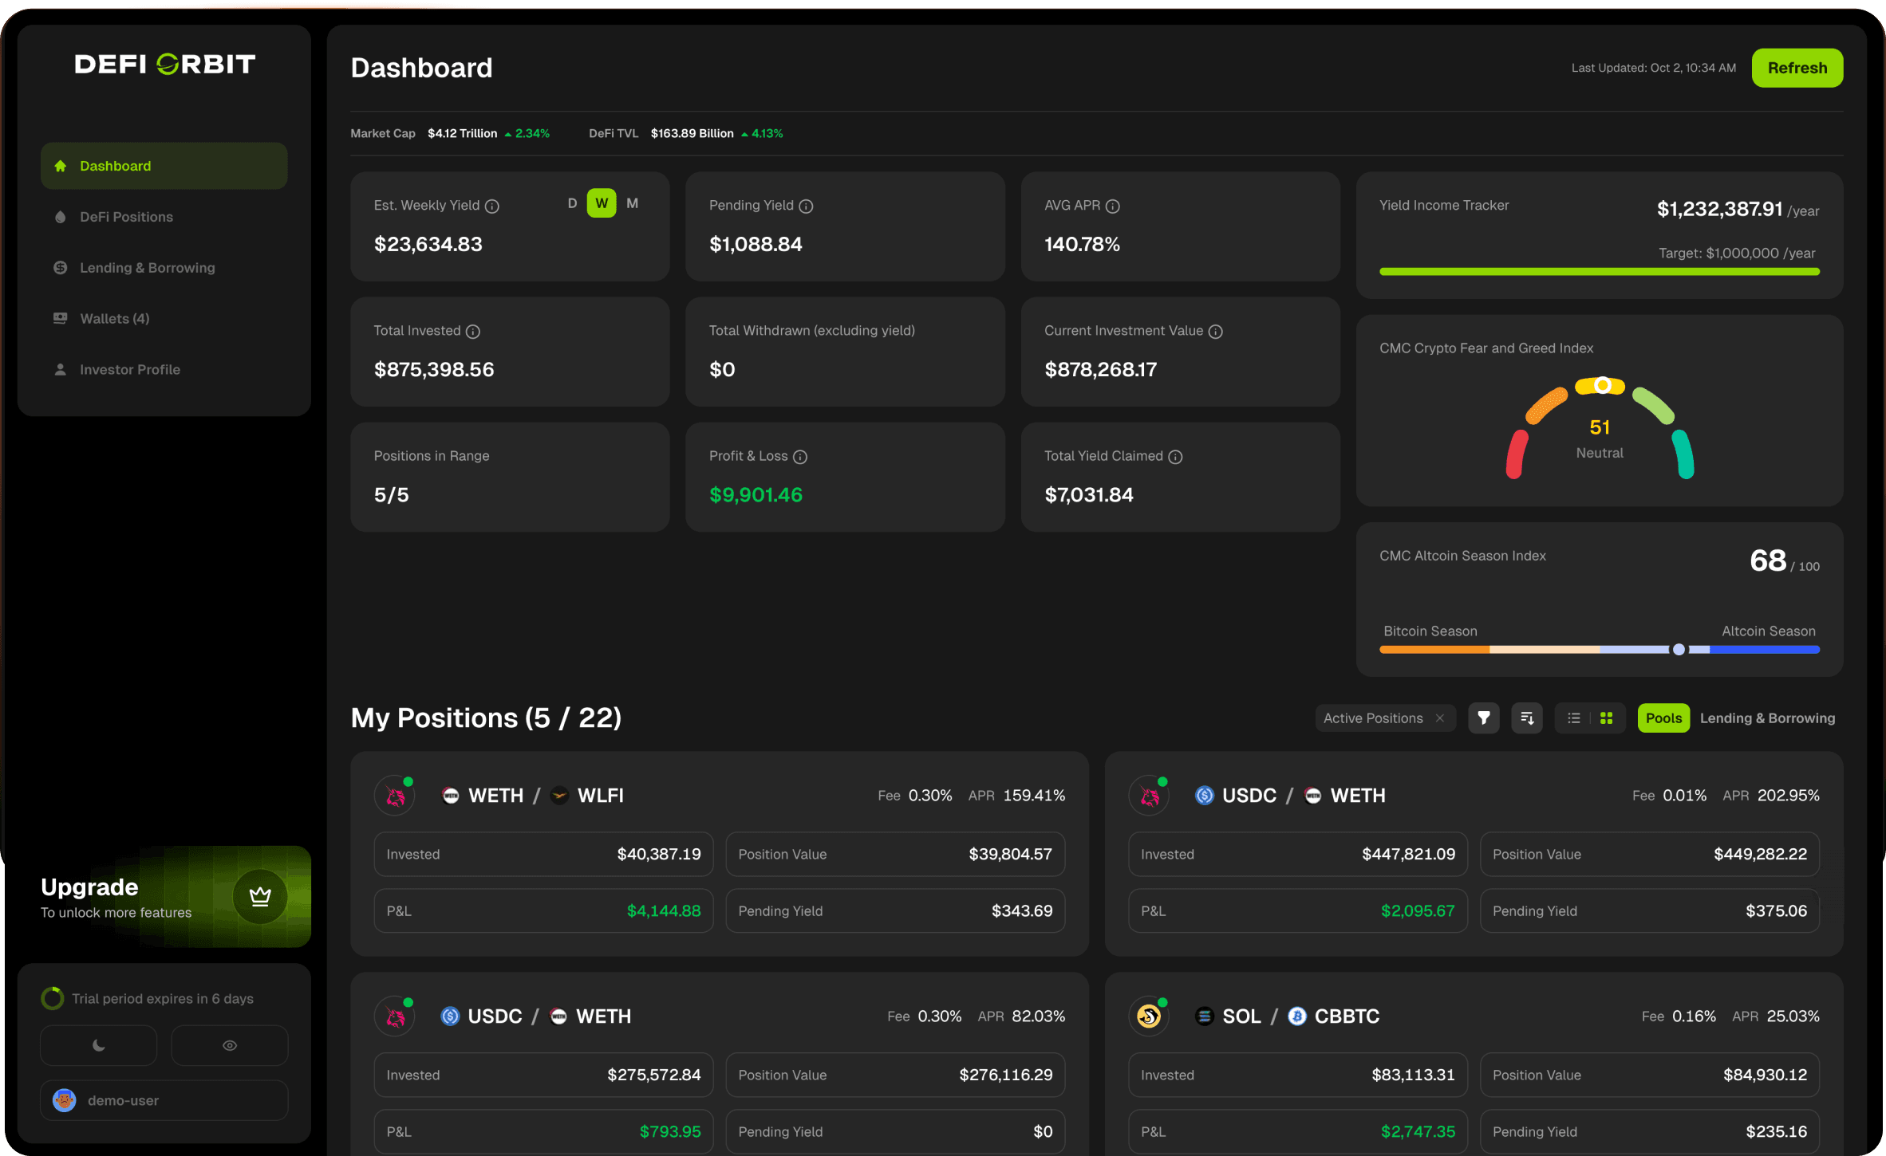Viewport: 1886px width, 1156px height.
Task: Click the Wallets (4) sidebar icon
Action: [x=61, y=318]
